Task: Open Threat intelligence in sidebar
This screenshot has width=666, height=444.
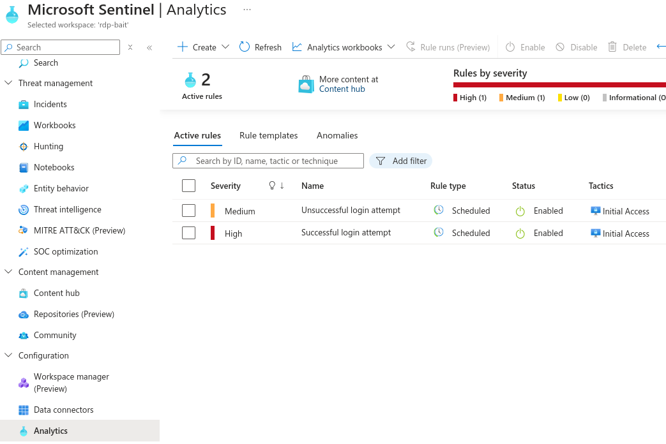Action: (x=68, y=210)
